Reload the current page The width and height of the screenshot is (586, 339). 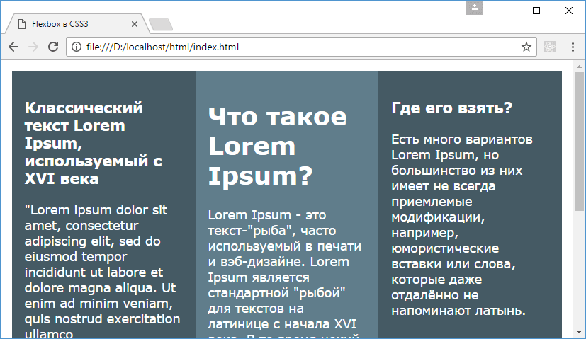click(x=52, y=47)
